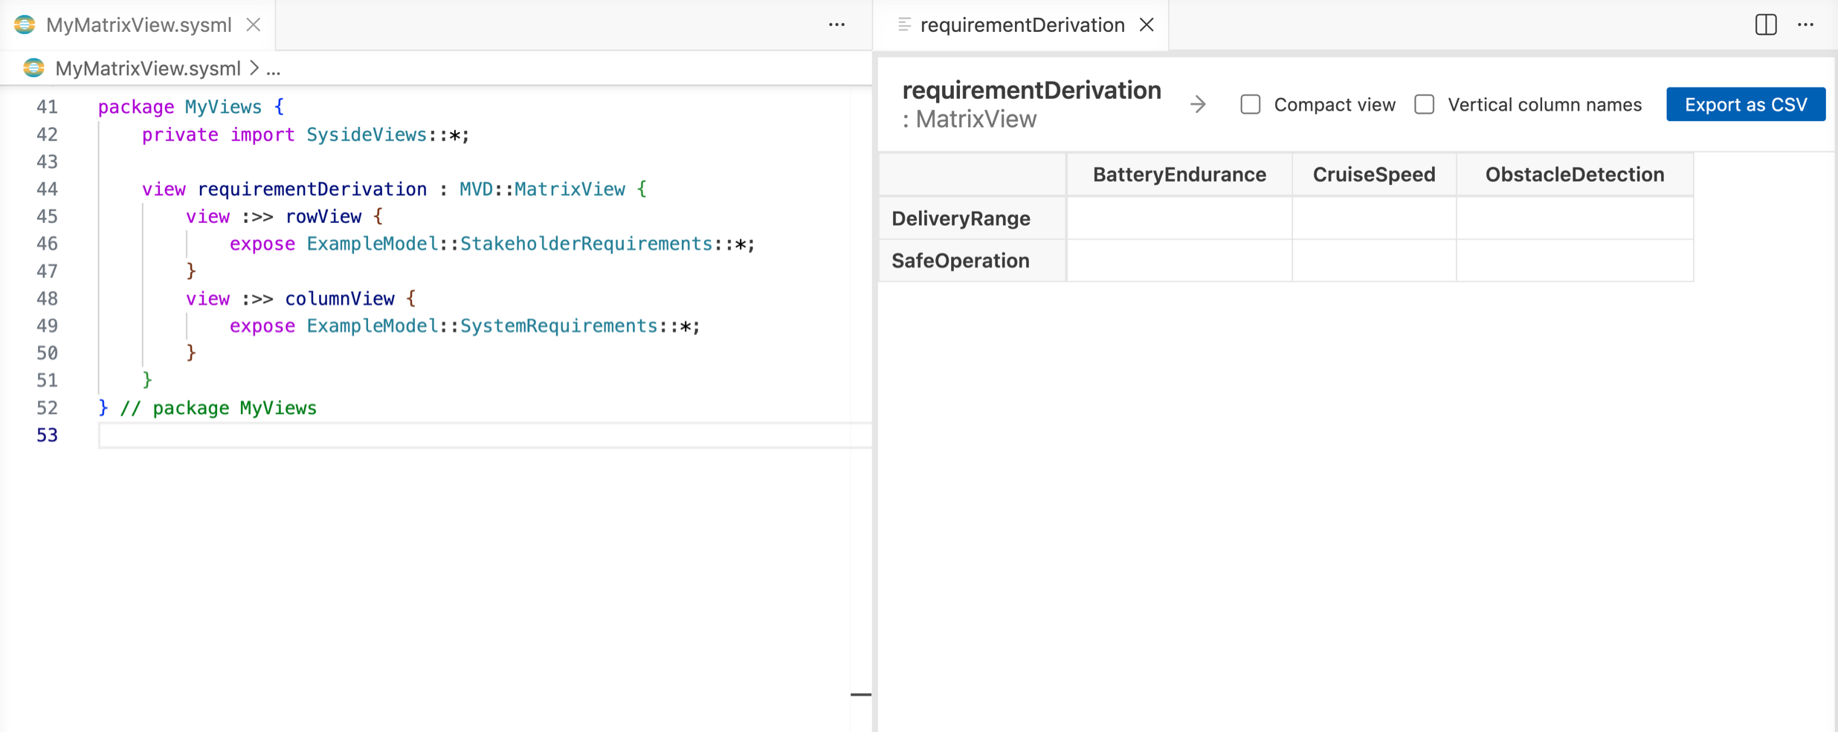
Task: Select the DeliveryRange / BatteryEndurance cell
Action: pyautogui.click(x=1179, y=218)
